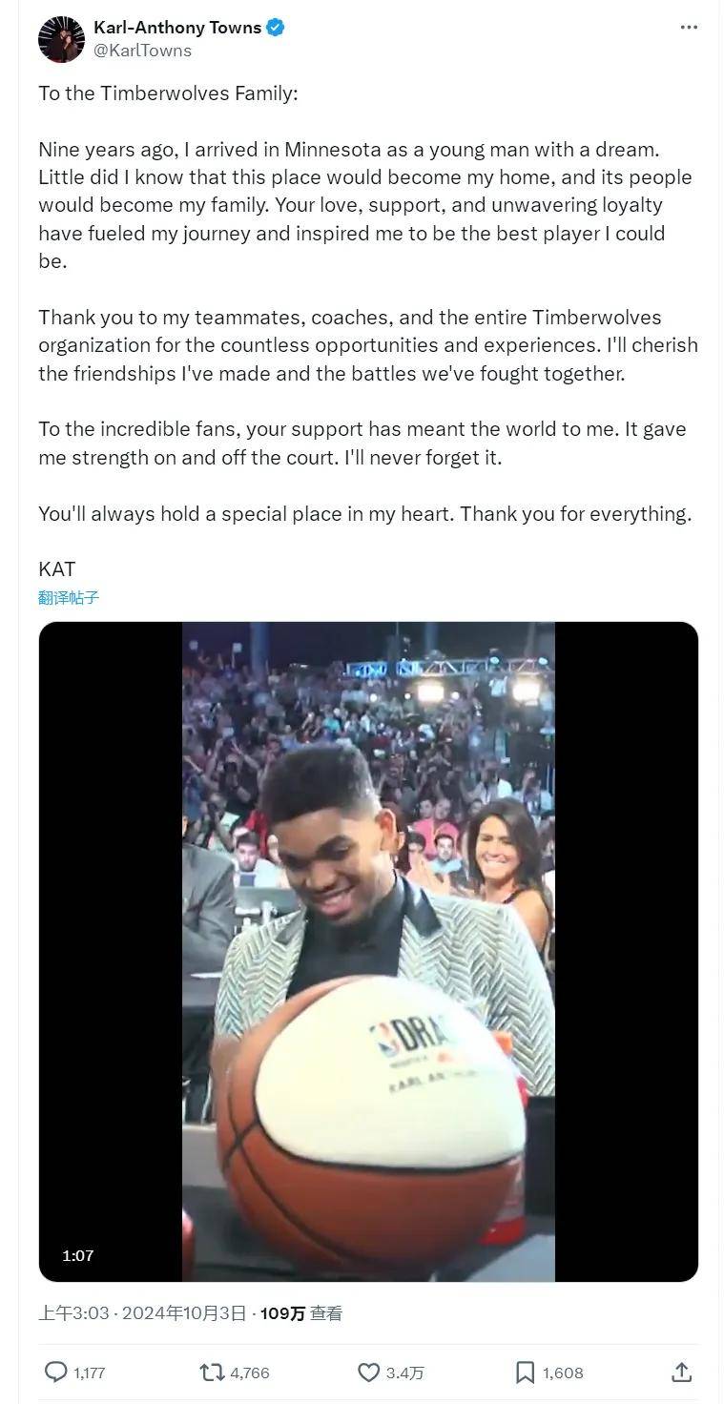Open Karl-Anthony Towns profile avatar

coord(61,39)
